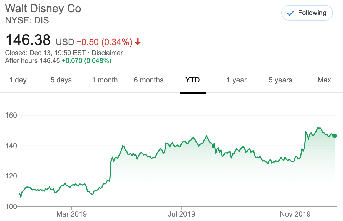Click the Walt Disney Co title
This screenshot has width=343, height=221.
tap(43, 9)
